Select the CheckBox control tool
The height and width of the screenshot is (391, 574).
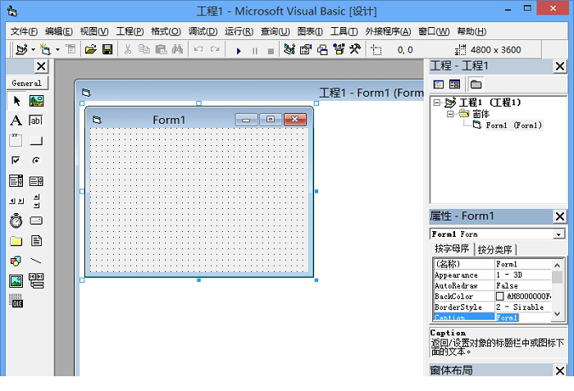pos(16,161)
